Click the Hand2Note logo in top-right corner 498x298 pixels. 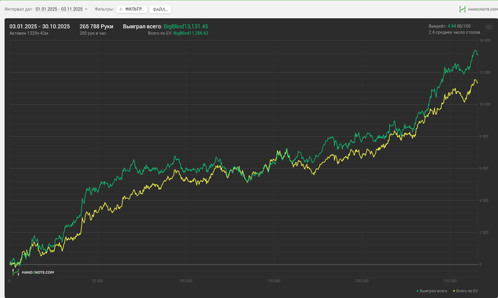click(x=477, y=9)
